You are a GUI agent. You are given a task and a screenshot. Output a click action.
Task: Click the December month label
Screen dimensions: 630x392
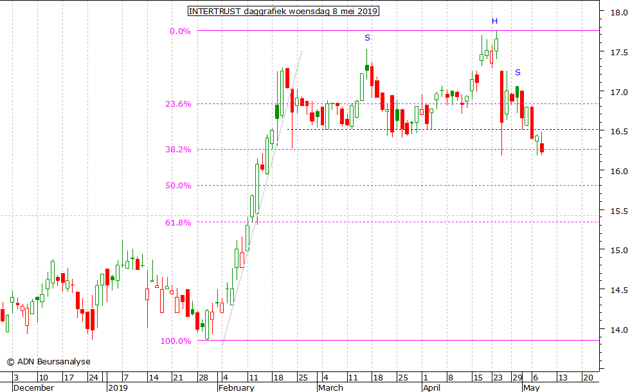click(x=33, y=388)
